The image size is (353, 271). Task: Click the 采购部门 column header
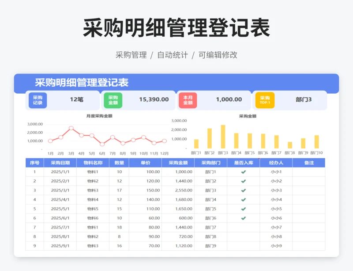211,163
